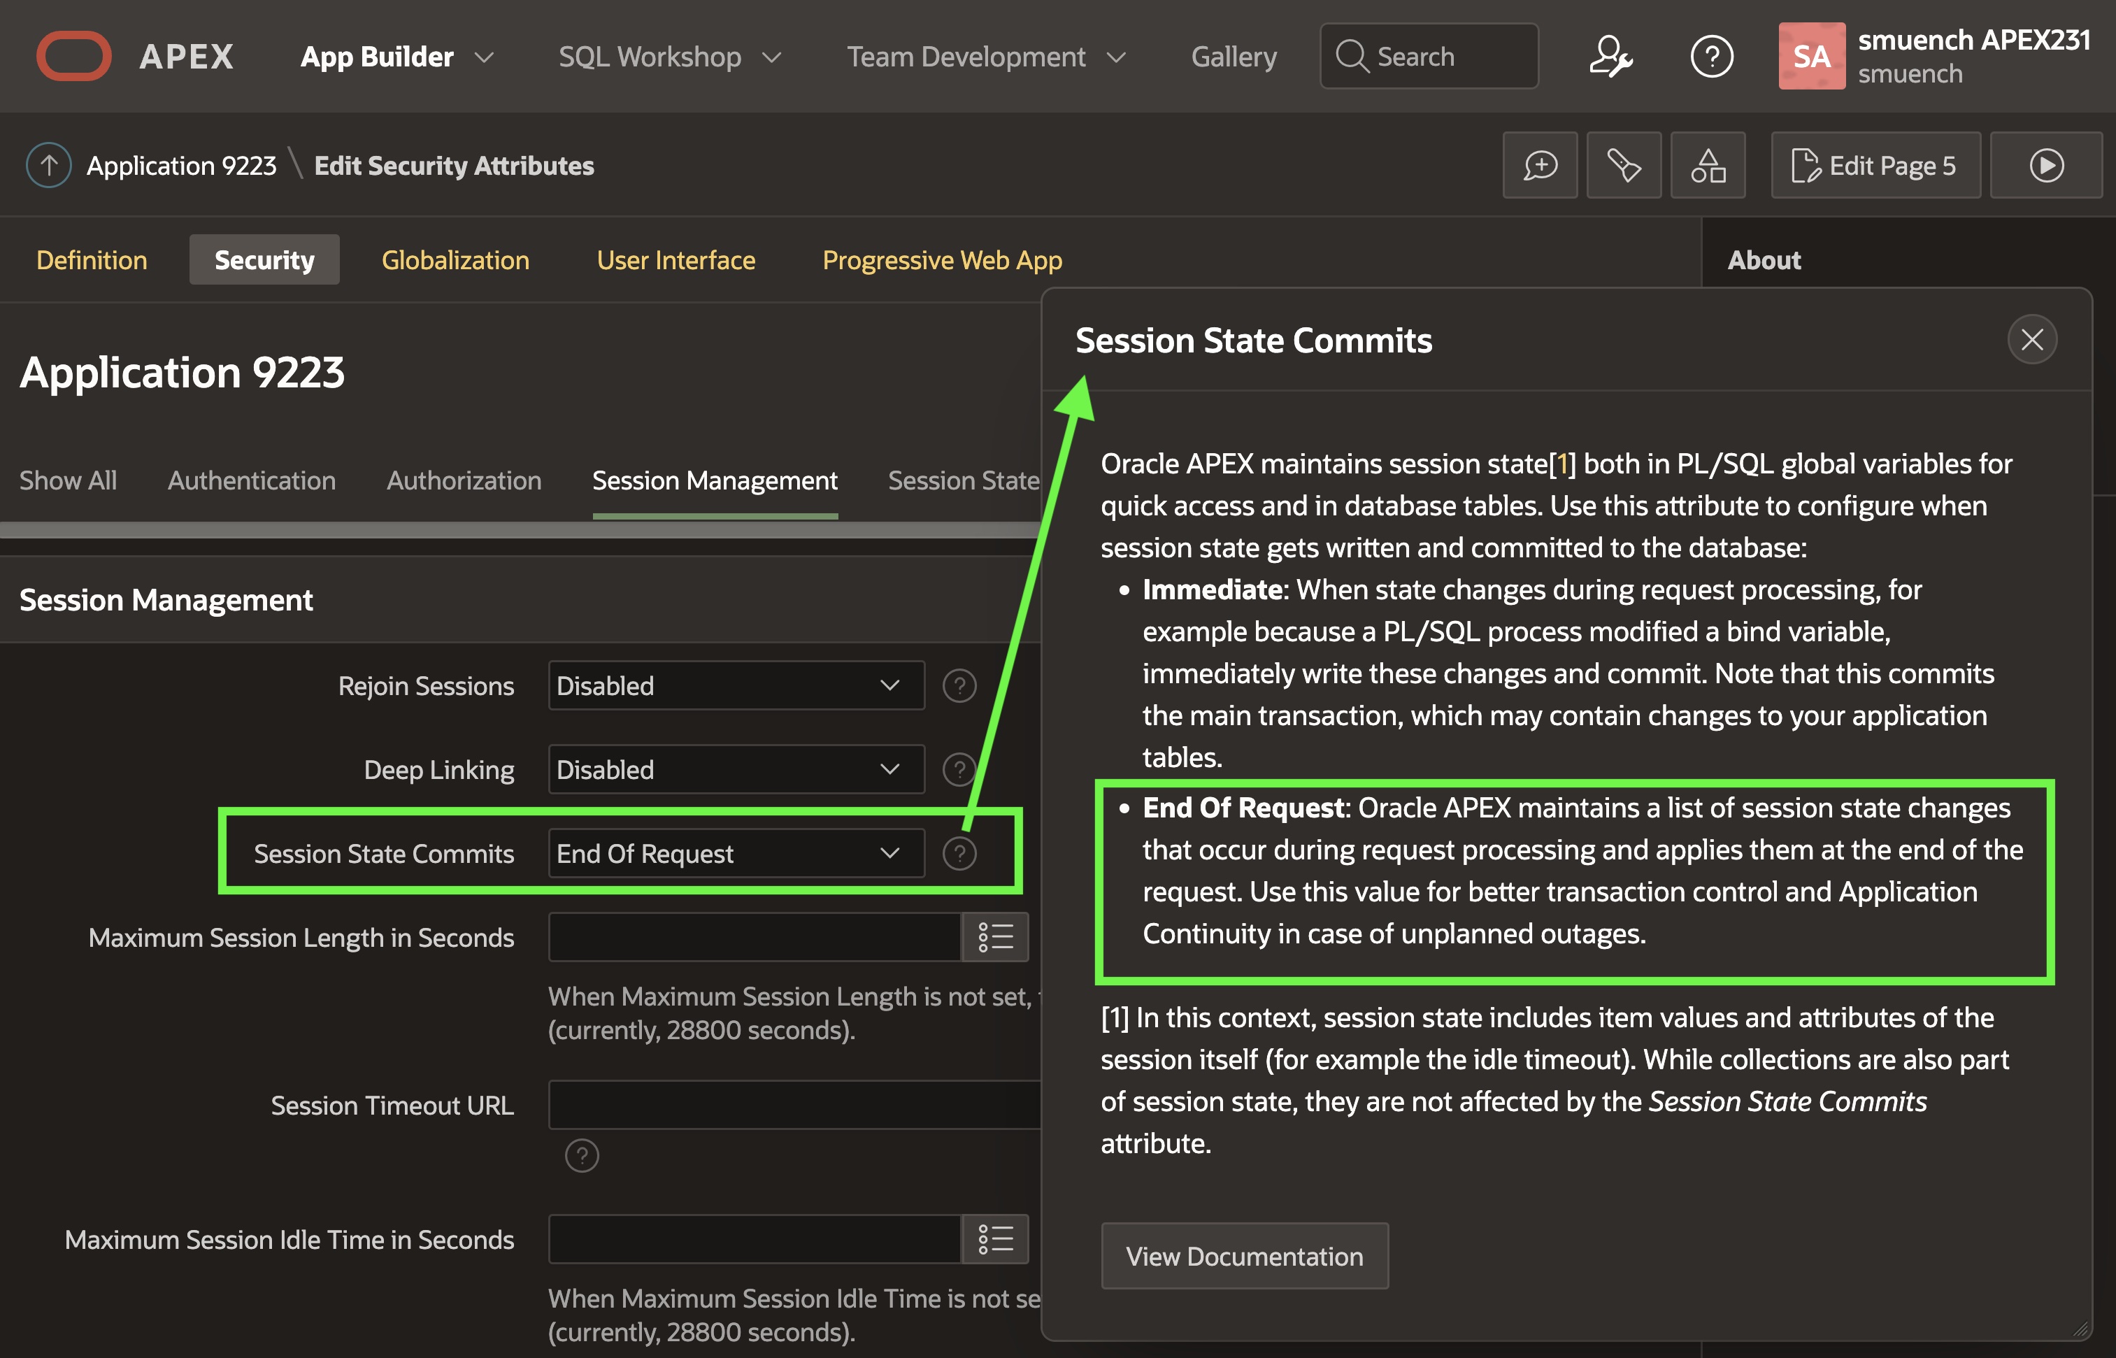Click the Edit Page 5 button
The width and height of the screenshot is (2116, 1358).
tap(1875, 165)
